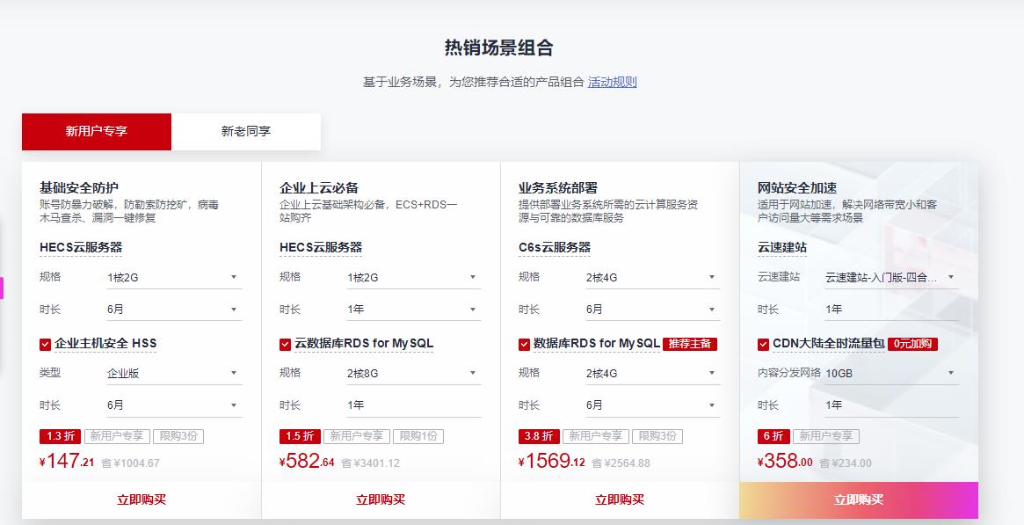This screenshot has width=1024, height=525.
Task: Click 企业上云必备 card title
Action: pos(319,188)
